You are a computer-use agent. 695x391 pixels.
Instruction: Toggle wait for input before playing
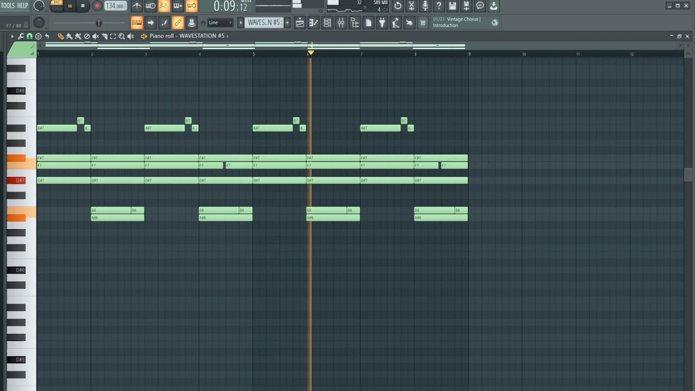[x=150, y=6]
